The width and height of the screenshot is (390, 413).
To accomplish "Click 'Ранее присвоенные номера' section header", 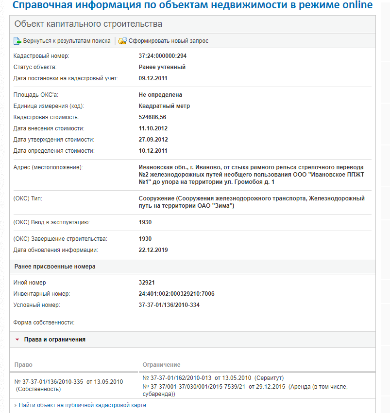I will pyautogui.click(x=55, y=267).
